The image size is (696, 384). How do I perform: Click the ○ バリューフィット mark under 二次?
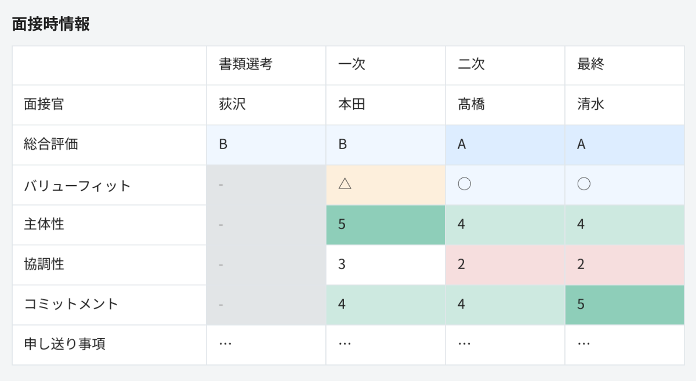[x=464, y=184]
